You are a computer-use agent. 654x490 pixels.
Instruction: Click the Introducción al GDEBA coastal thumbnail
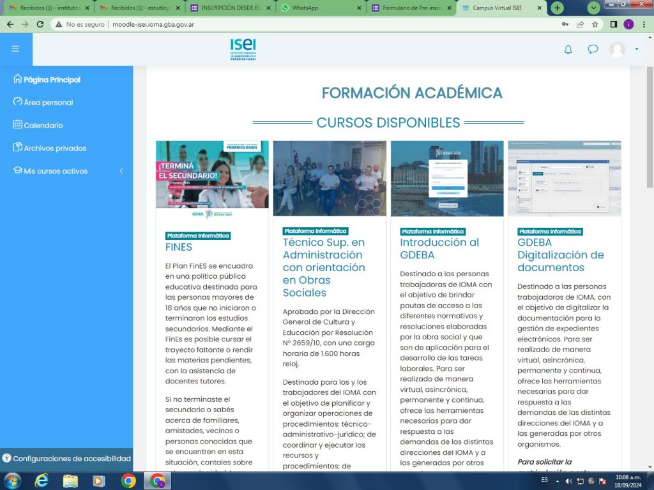coord(447,179)
